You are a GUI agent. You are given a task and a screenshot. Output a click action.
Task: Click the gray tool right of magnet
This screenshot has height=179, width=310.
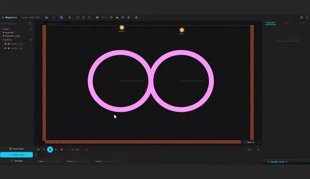[129, 17]
